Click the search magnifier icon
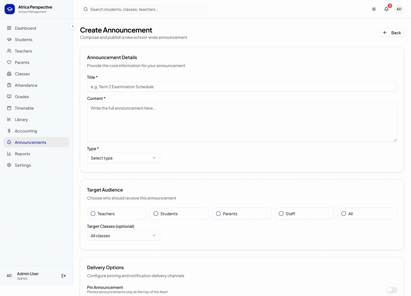The image size is (411, 296). [86, 9]
